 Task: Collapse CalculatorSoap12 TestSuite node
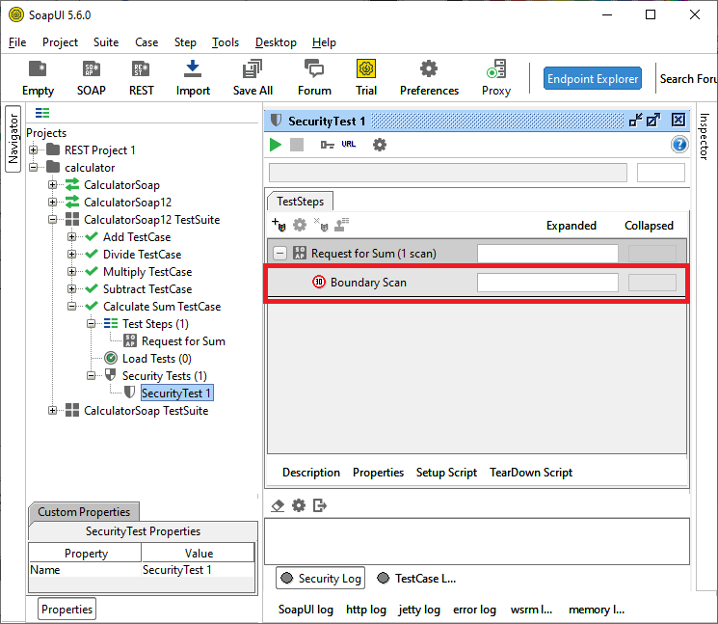click(53, 220)
